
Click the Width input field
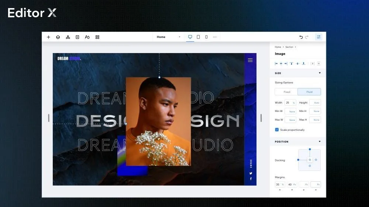289,103
